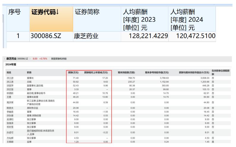Select the name 高洪常
Screen dimensions: 236x147
pyautogui.click(x=10, y=102)
